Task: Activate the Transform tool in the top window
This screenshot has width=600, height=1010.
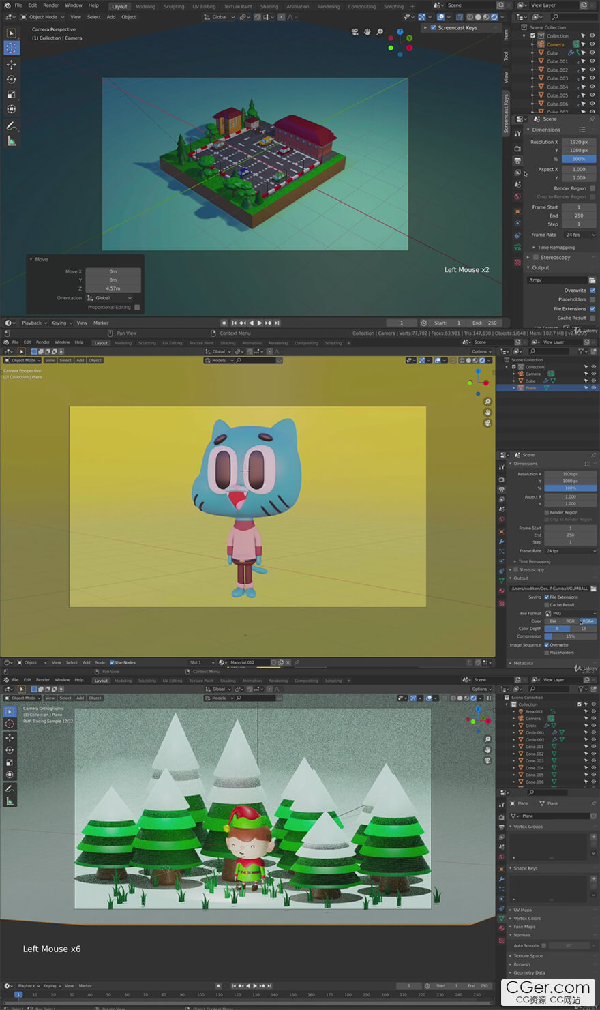Action: [11, 109]
